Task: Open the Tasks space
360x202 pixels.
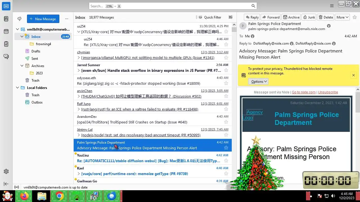Action: [6, 44]
